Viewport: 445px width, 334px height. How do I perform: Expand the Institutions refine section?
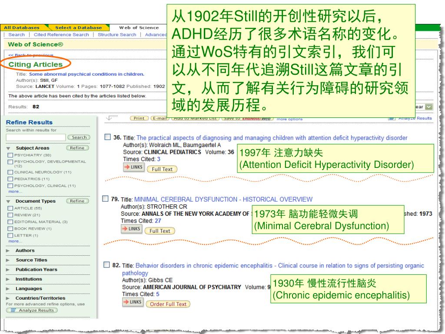pyautogui.click(x=8, y=280)
